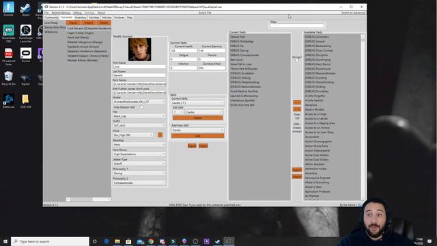The height and width of the screenshot is (246, 437).
Task: Click Switch to Advanced
Action: tap(354, 13)
